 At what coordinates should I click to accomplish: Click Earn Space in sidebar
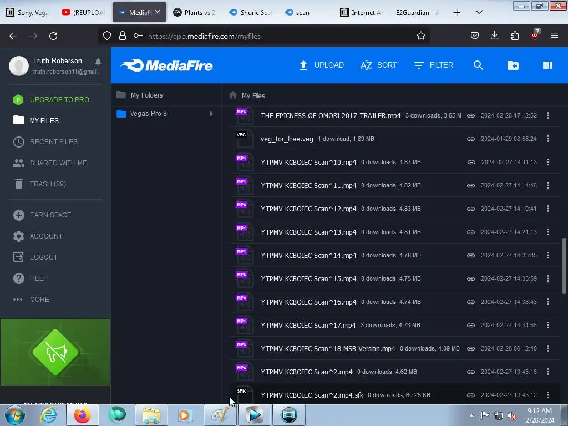(42, 215)
